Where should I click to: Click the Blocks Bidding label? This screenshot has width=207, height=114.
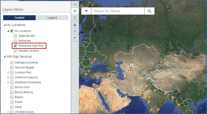click(x=24, y=92)
